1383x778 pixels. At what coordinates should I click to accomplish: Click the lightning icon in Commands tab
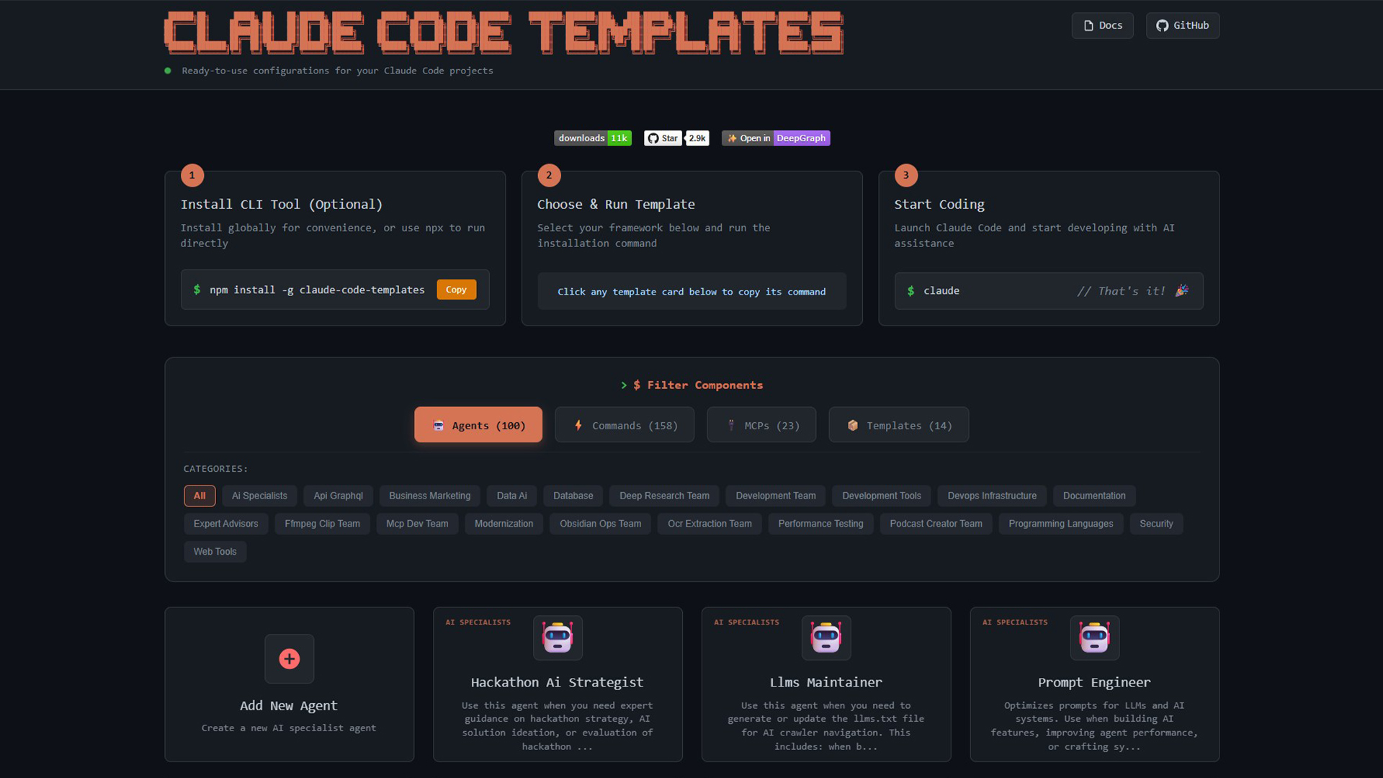[578, 426]
